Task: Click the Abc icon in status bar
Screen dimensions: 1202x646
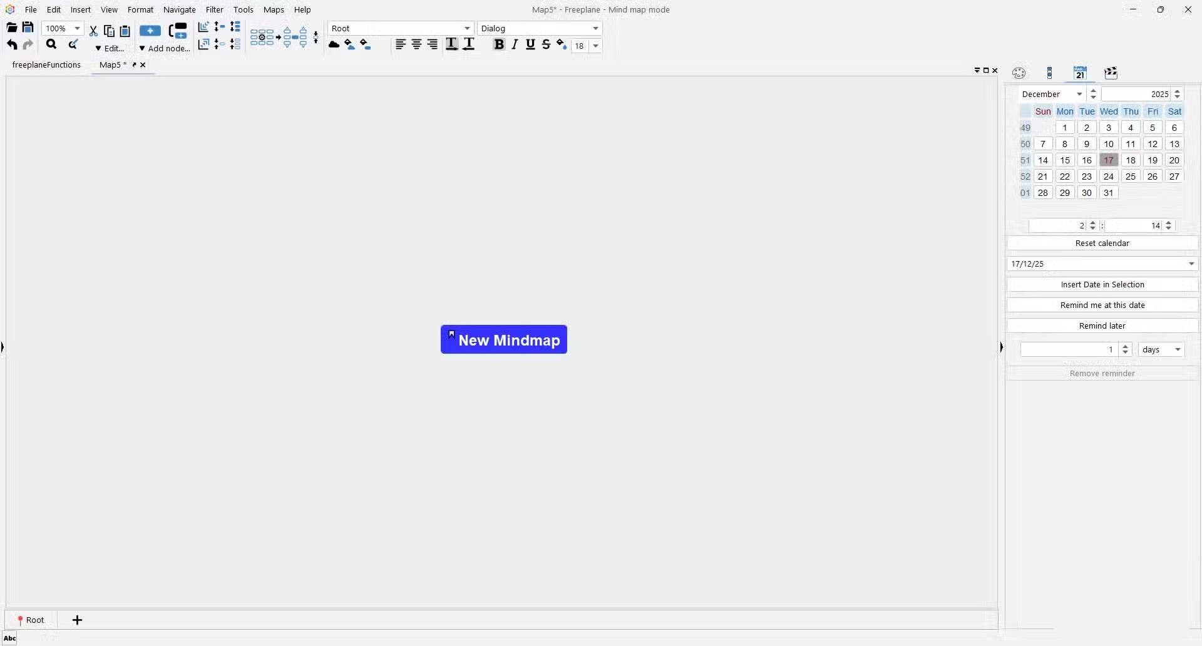Action: (9, 638)
